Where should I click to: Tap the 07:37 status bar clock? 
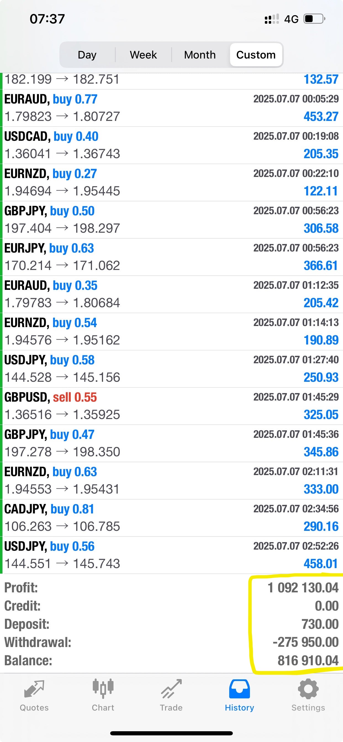coord(47,19)
